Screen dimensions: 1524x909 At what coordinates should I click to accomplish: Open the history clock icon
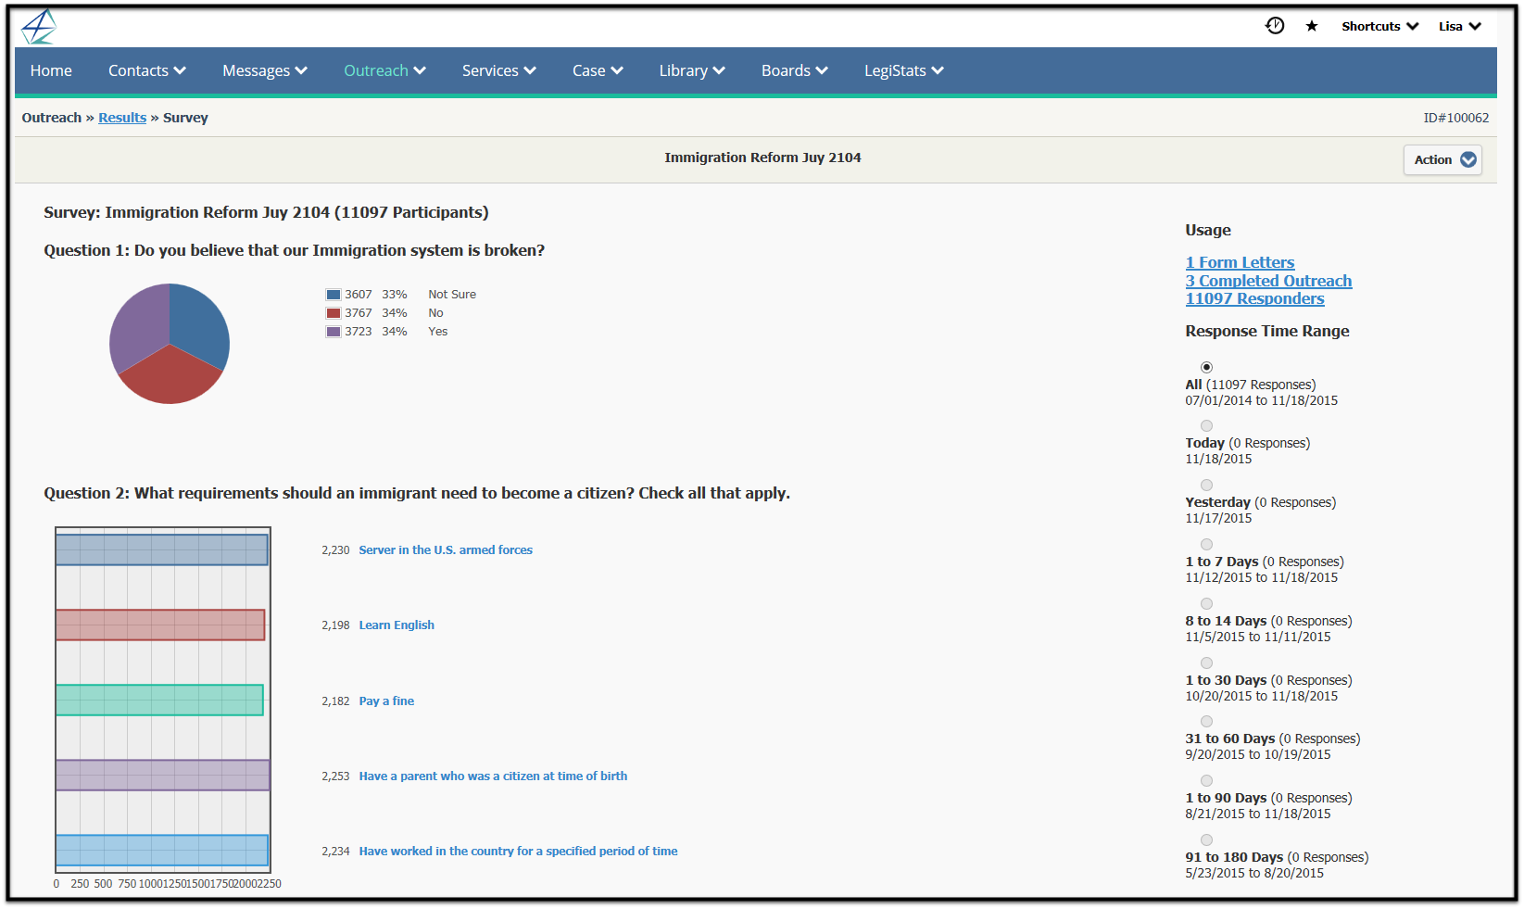point(1275,26)
